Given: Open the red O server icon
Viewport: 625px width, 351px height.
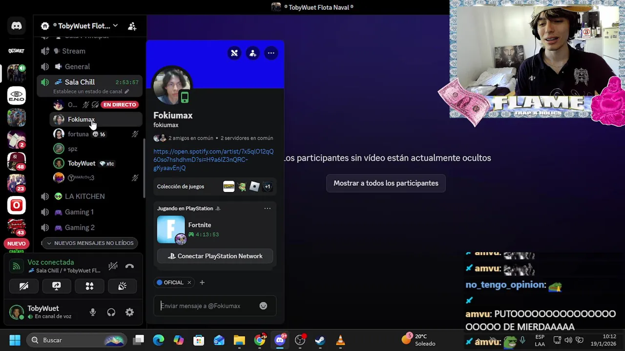Looking at the screenshot, I should pyautogui.click(x=17, y=205).
